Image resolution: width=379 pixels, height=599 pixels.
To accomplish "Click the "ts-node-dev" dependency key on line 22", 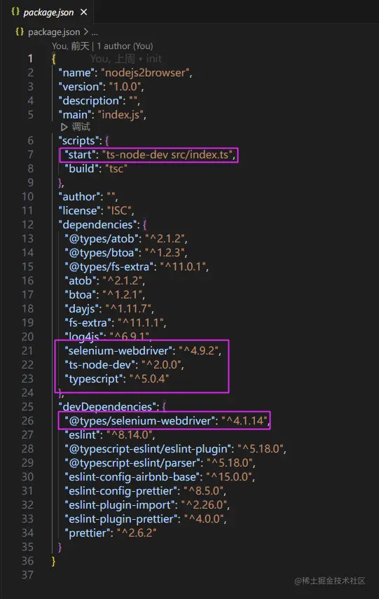I will (100, 365).
